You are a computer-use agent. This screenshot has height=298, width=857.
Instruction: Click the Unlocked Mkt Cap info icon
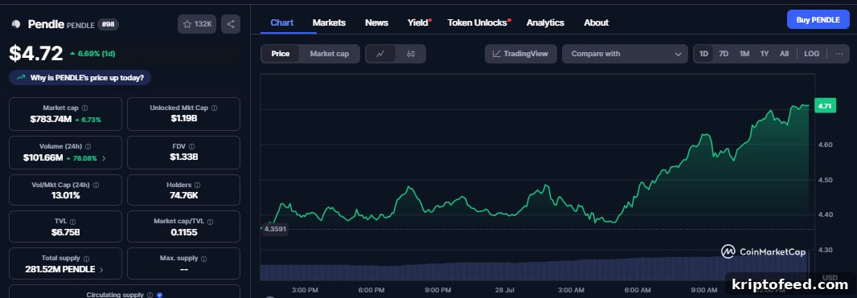pyautogui.click(x=214, y=108)
